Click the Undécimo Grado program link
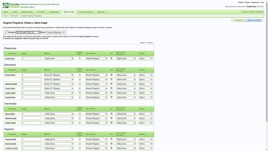Screen dimensions: 268x151 click(11, 148)
